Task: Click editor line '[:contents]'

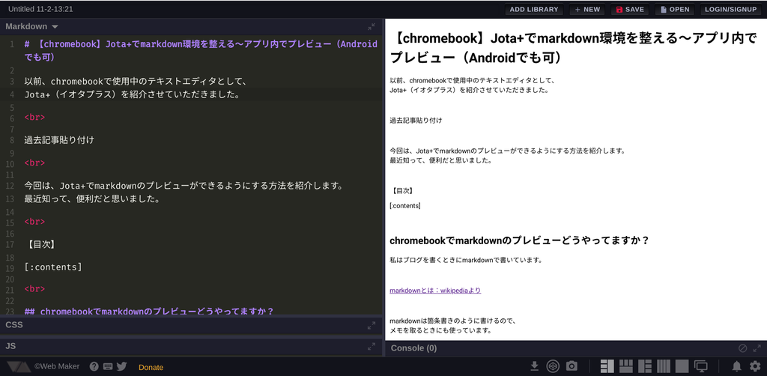Action: click(x=53, y=267)
